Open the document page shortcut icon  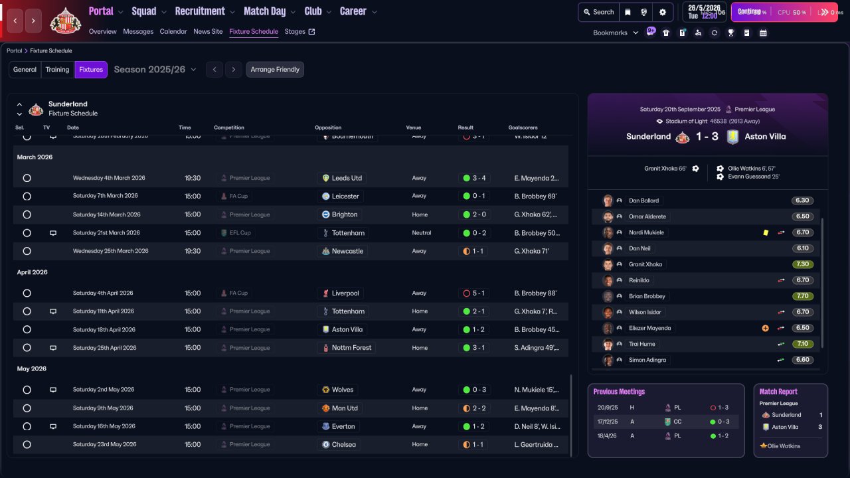746,33
